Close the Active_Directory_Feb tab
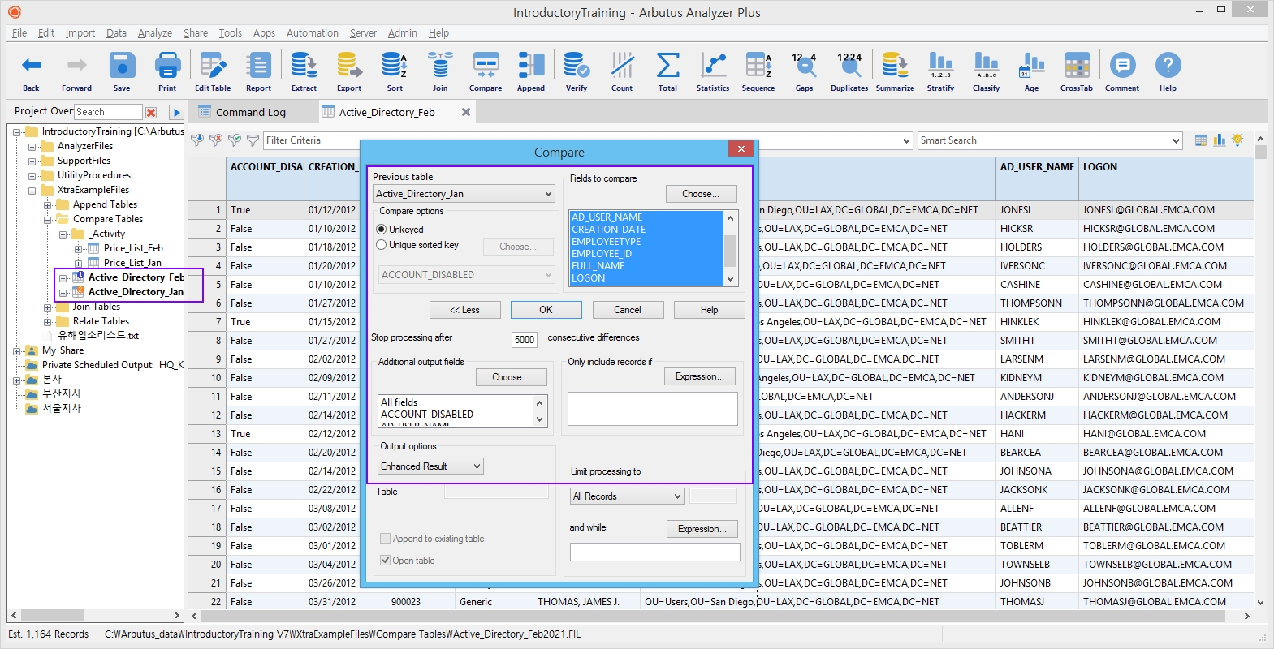This screenshot has height=649, width=1274. pos(466,112)
